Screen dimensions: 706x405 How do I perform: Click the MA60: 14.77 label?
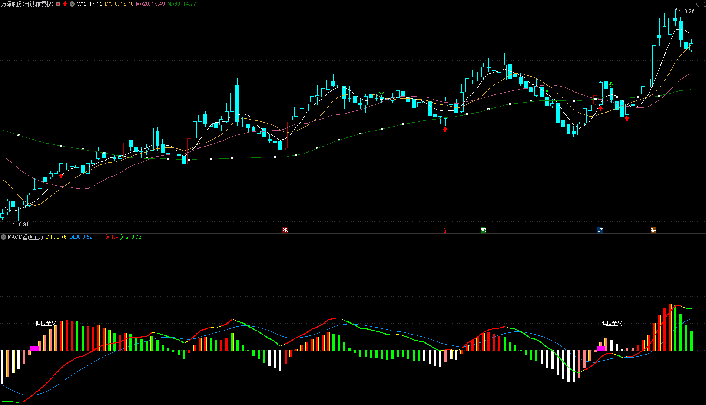pyautogui.click(x=182, y=4)
